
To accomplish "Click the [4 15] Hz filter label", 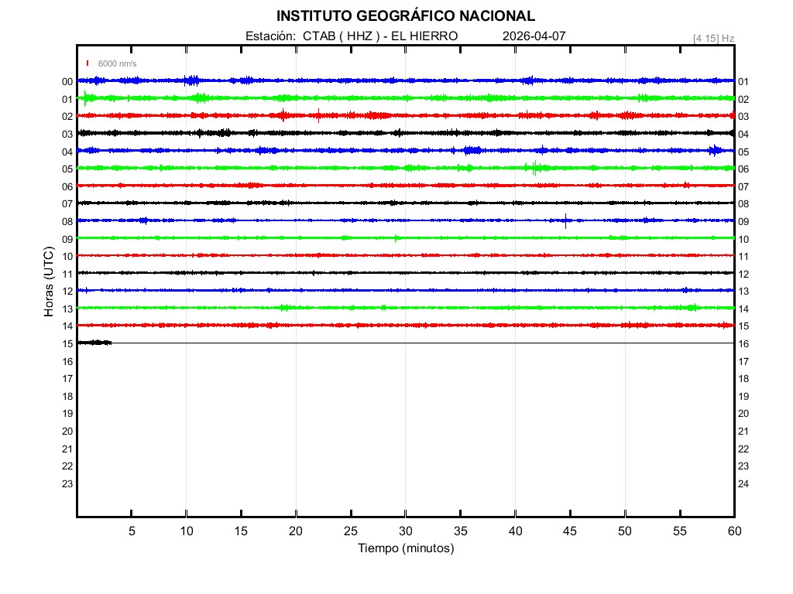I will tap(713, 38).
